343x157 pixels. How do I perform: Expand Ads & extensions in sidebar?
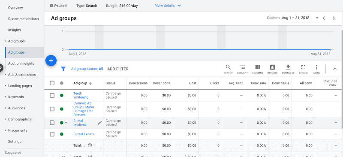tap(5, 75)
